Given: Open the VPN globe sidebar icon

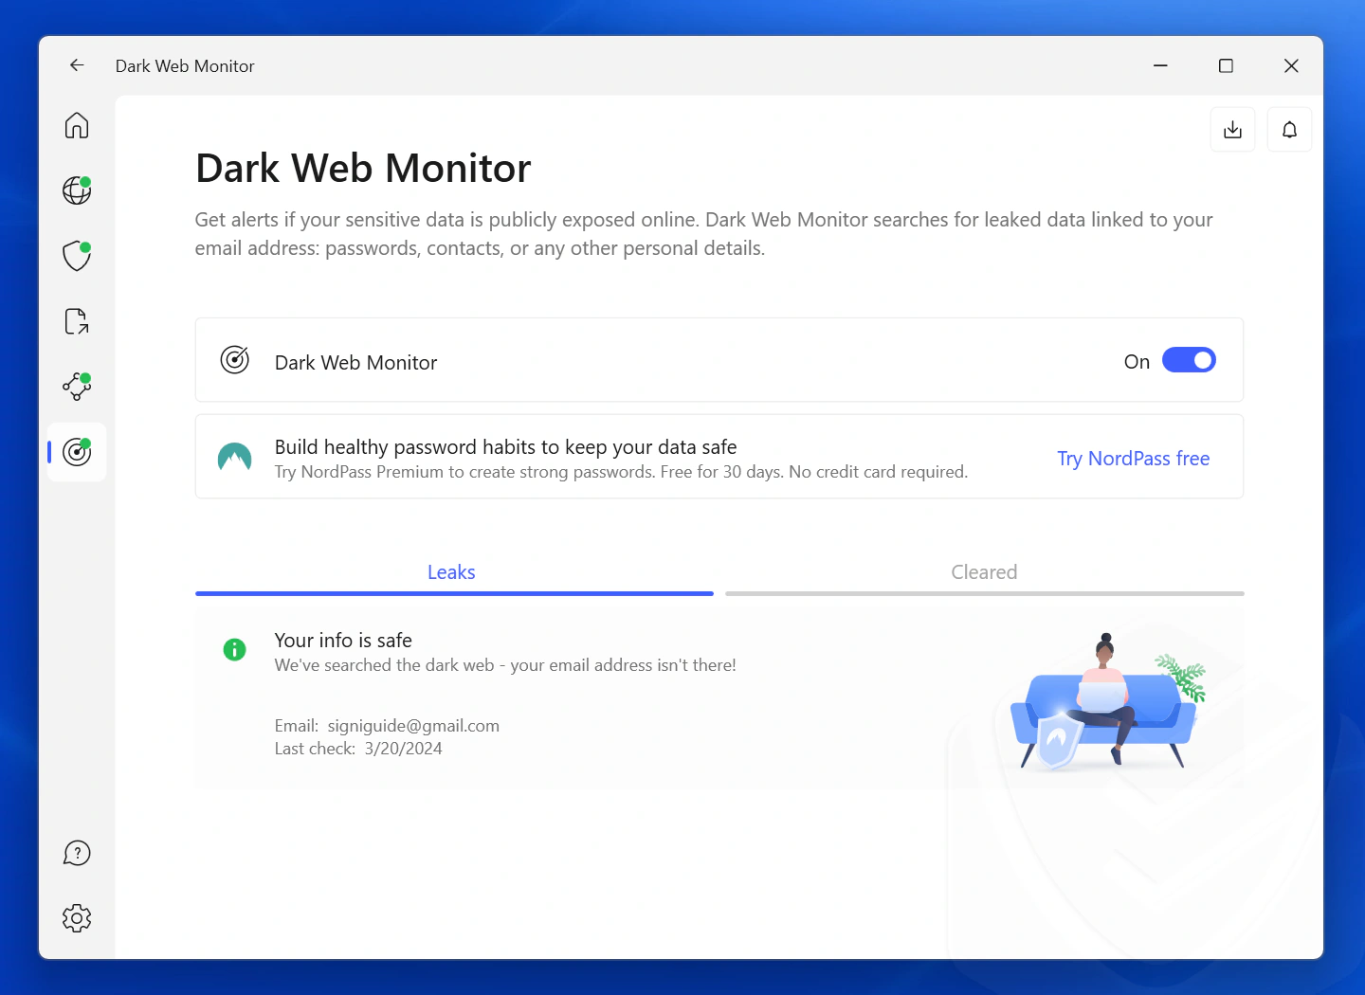Looking at the screenshot, I should coord(77,190).
